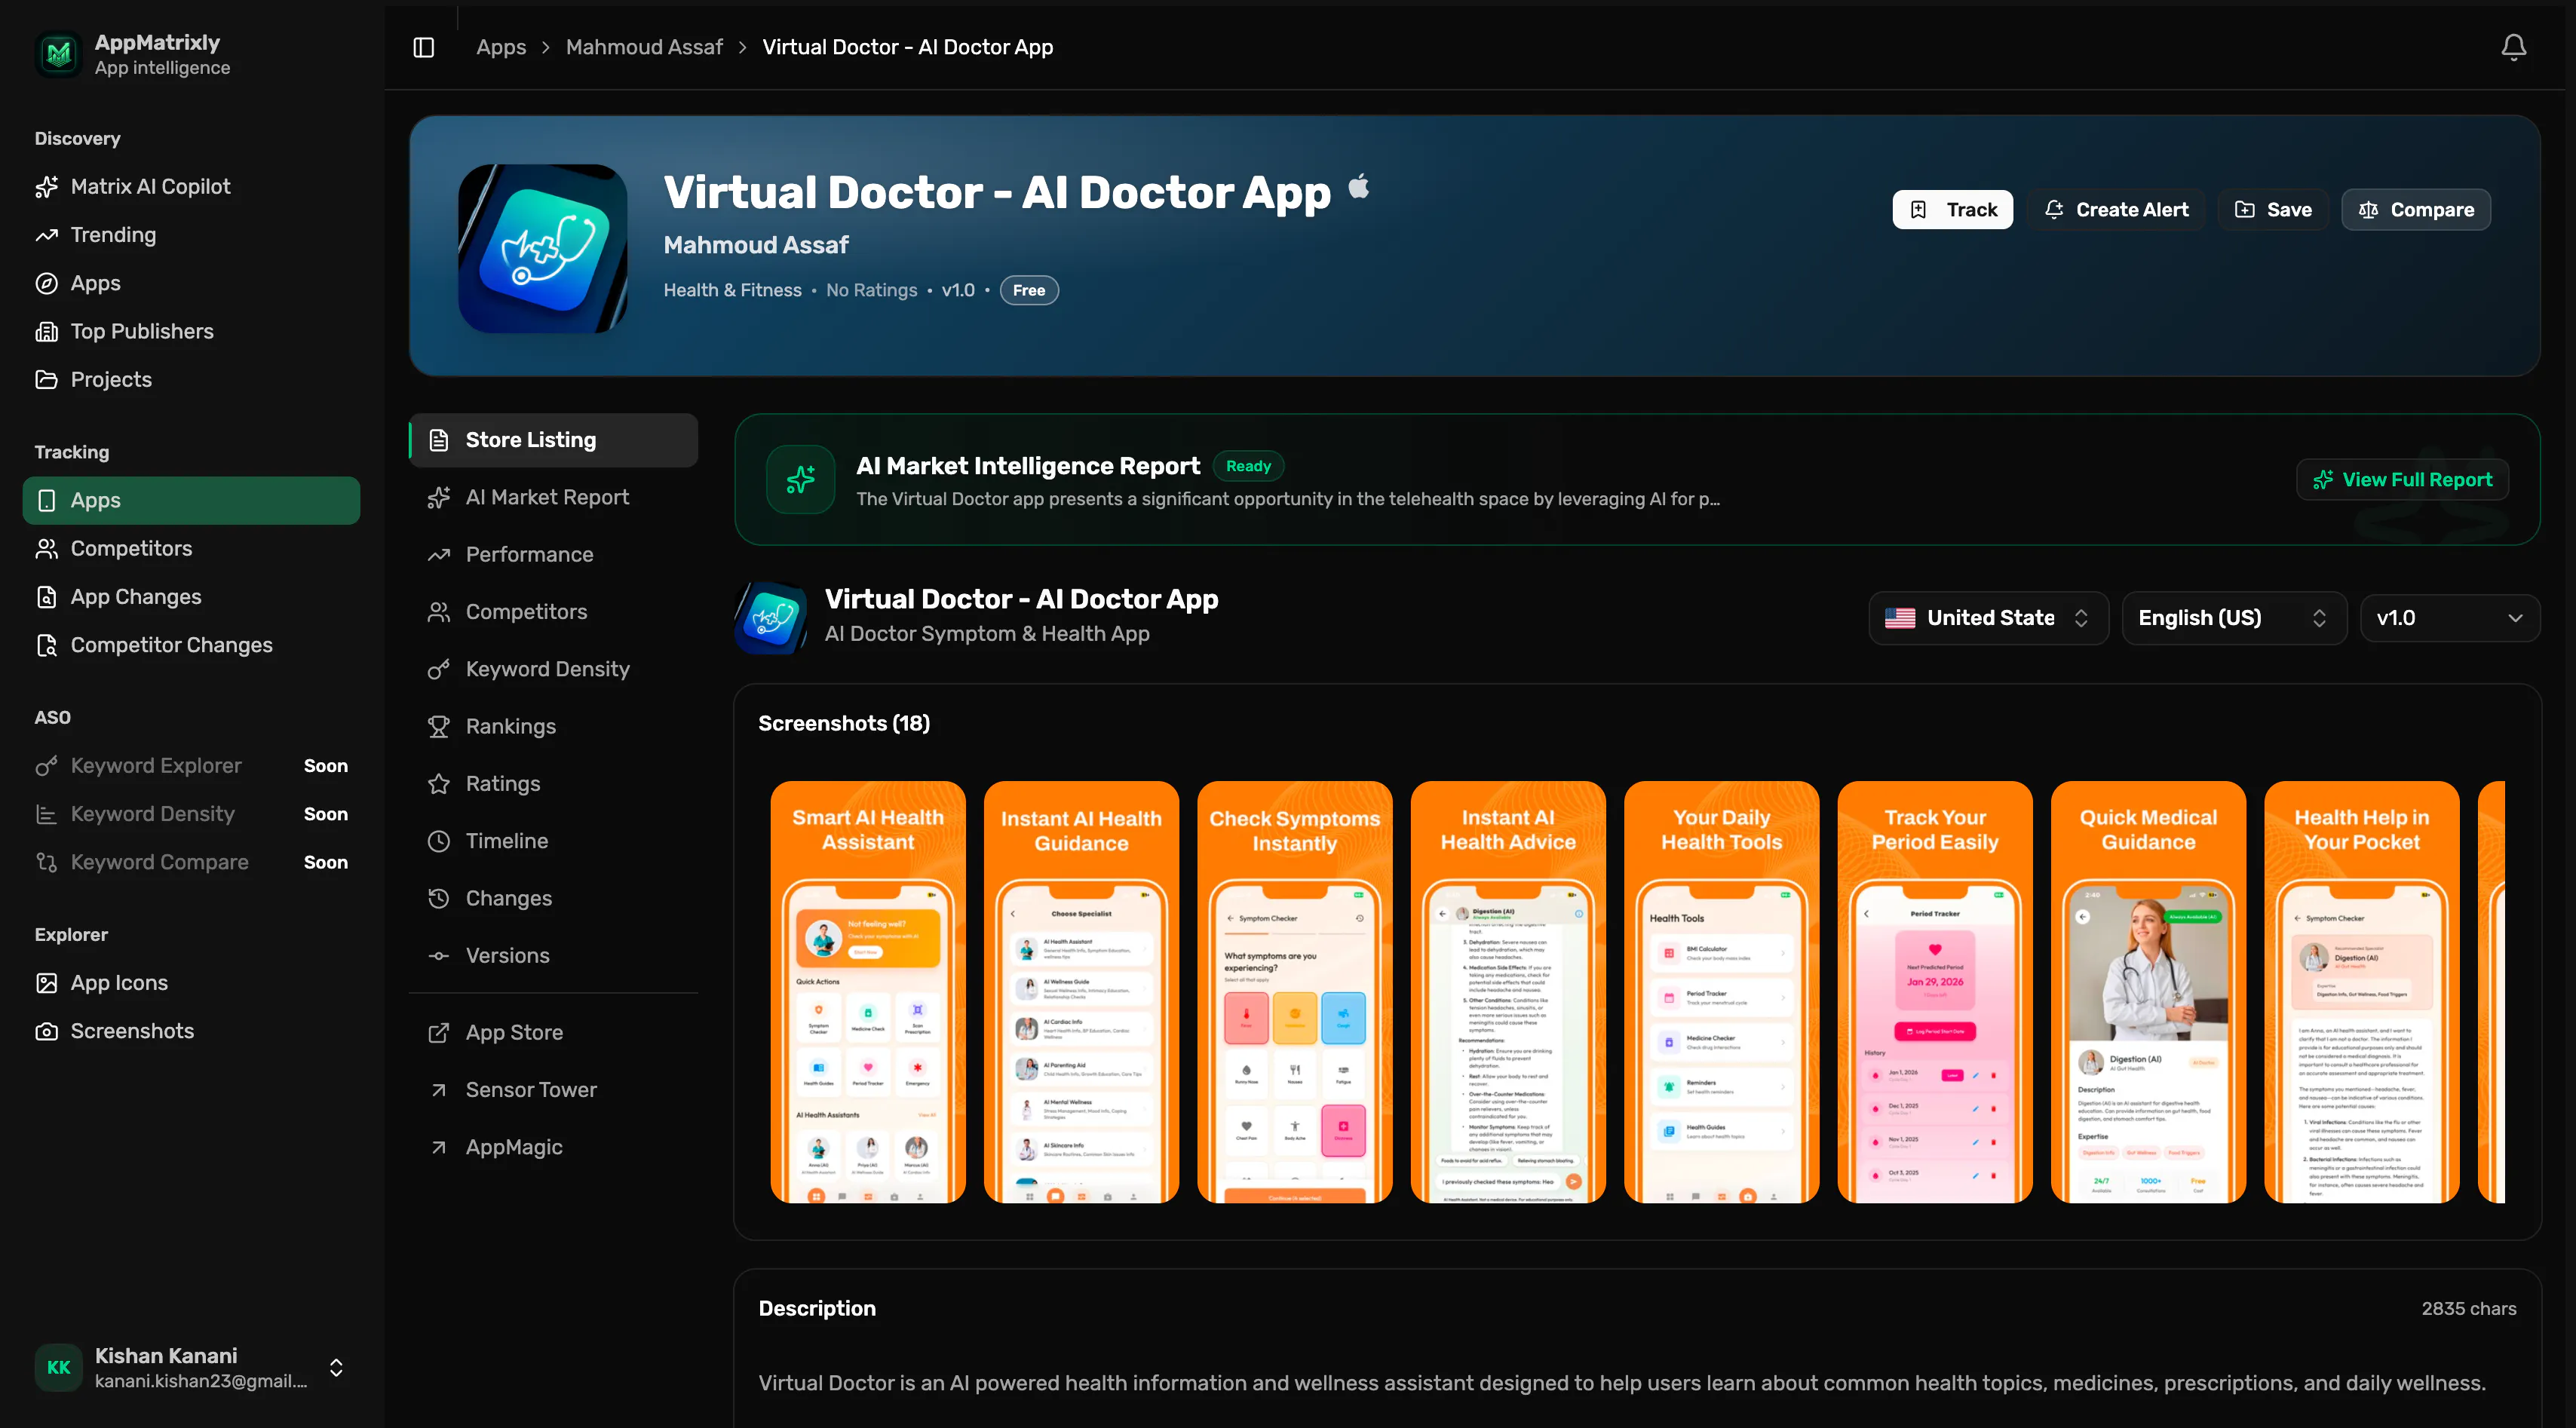Open Instant AI Health Guidance screenshot
Image resolution: width=2576 pixels, height=1428 pixels.
click(x=1081, y=992)
